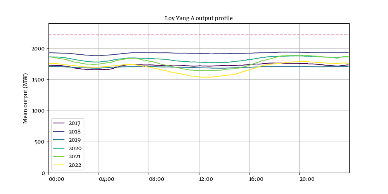Click the 04:00 x-axis tick label
The height and width of the screenshot is (194, 388).
[107, 179]
